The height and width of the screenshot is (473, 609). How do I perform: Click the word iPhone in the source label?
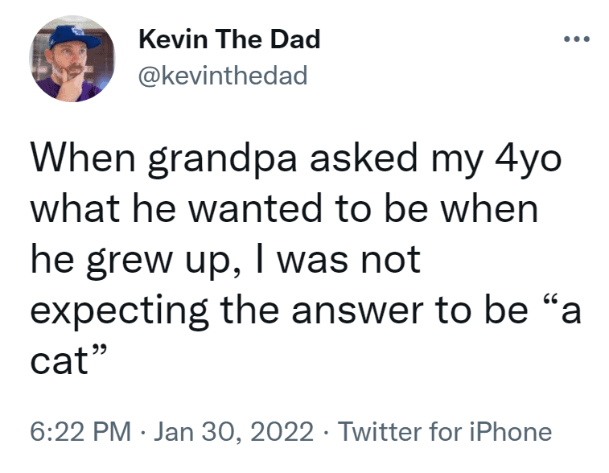511,431
